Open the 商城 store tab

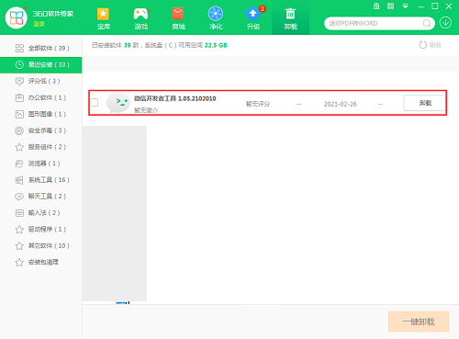tap(178, 18)
